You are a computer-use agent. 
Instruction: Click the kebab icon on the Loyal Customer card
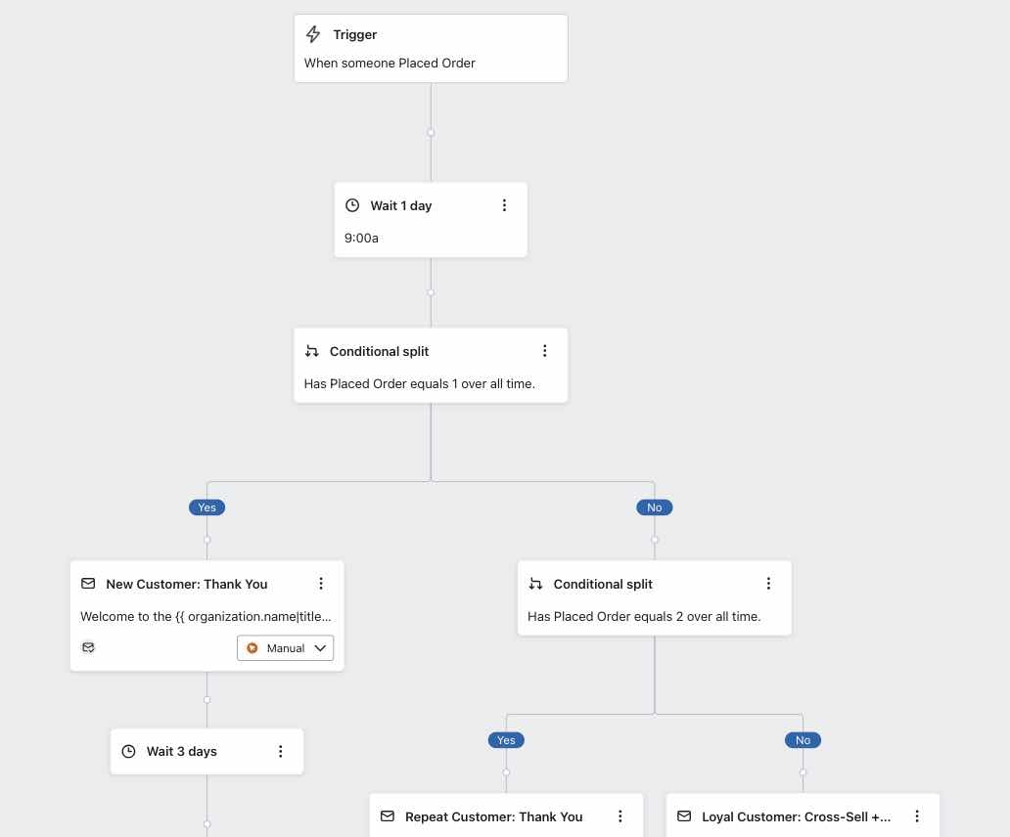coord(917,815)
